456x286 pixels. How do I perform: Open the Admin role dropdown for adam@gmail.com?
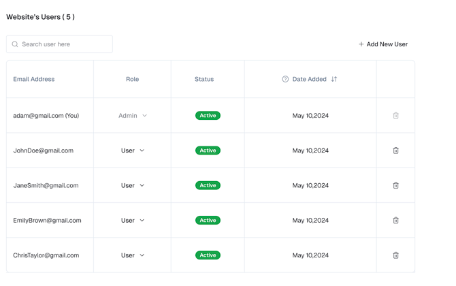133,116
